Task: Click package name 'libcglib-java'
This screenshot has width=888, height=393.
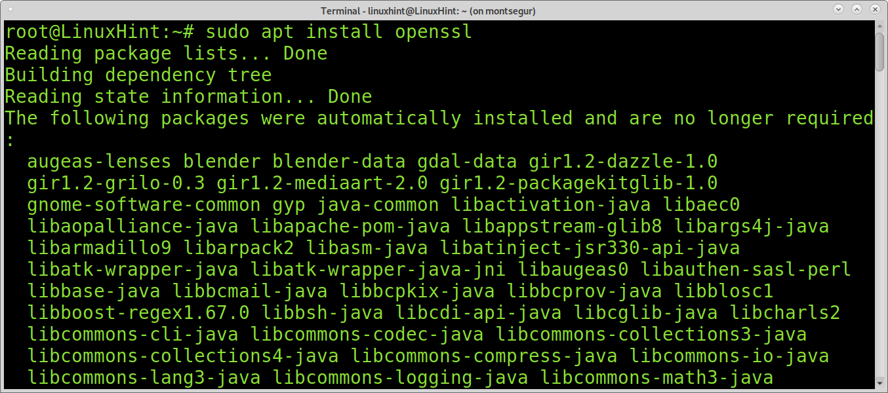Action: coord(645,312)
